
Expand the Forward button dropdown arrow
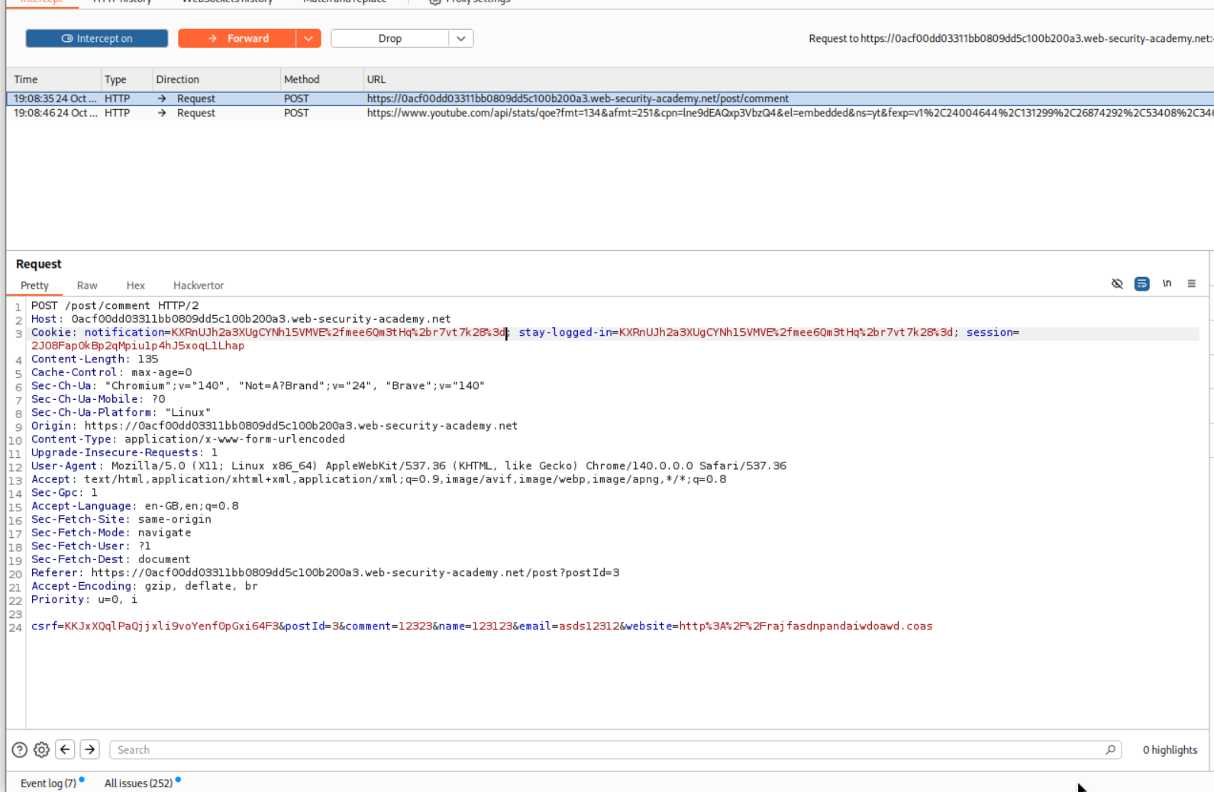tap(308, 38)
